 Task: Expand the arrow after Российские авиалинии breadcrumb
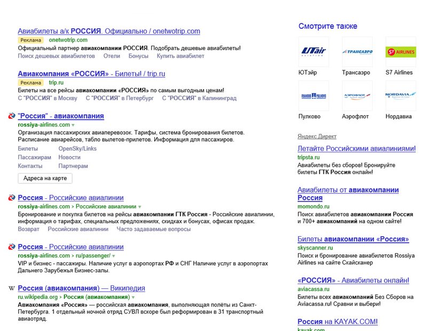(140, 206)
